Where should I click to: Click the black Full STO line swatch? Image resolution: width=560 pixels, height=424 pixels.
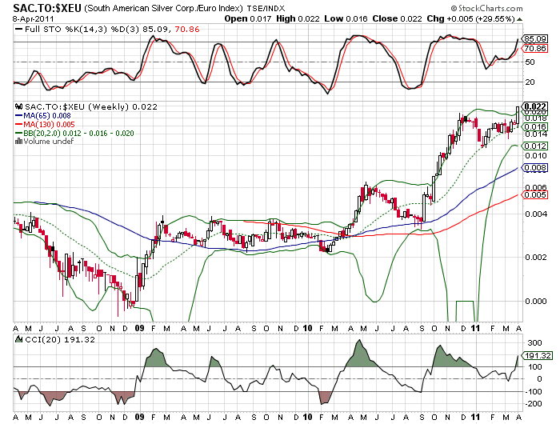pos(19,30)
